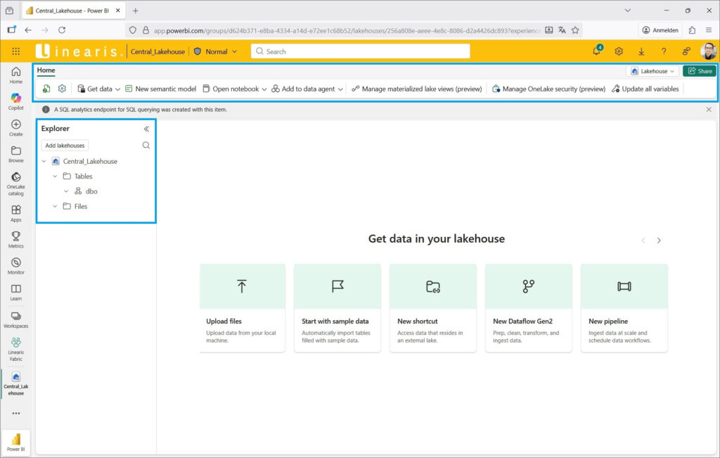Open the app launcher waffle icon
Image resolution: width=720 pixels, height=458 pixels.
[16, 51]
